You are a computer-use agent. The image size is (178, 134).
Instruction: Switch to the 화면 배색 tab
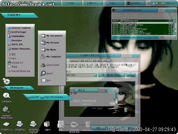tap(97, 61)
